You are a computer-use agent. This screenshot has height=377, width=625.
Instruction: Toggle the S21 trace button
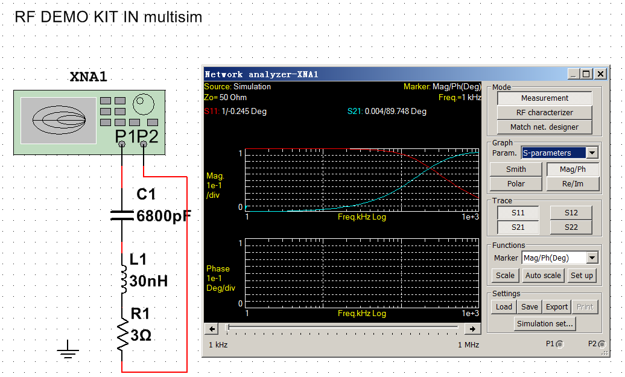(518, 227)
